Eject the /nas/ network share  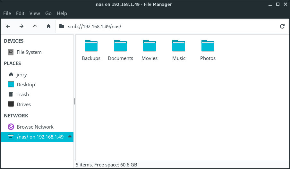pyautogui.click(x=70, y=137)
